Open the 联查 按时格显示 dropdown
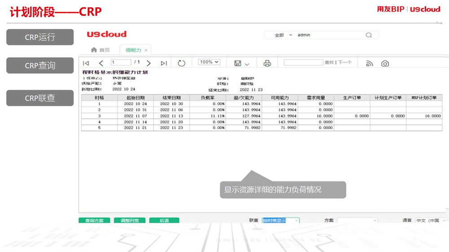This screenshot has width=449, height=252. (281, 220)
